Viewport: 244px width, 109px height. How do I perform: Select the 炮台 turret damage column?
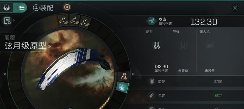tap(157, 51)
